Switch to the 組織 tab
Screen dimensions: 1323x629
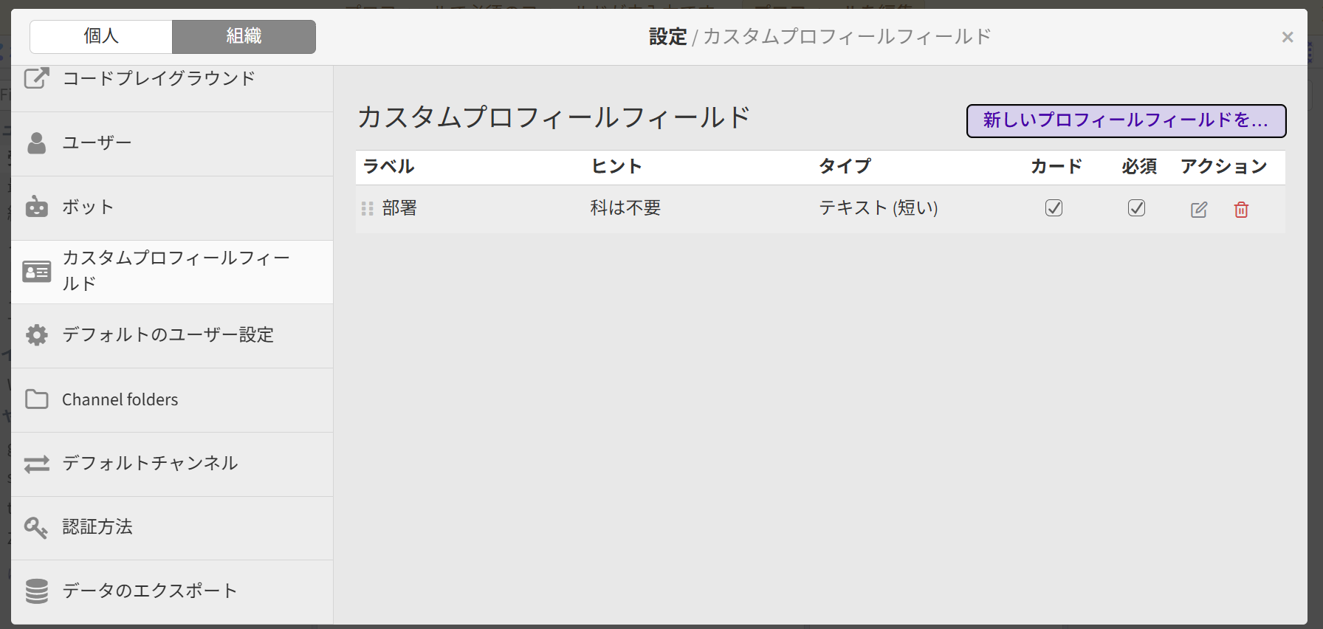point(244,36)
